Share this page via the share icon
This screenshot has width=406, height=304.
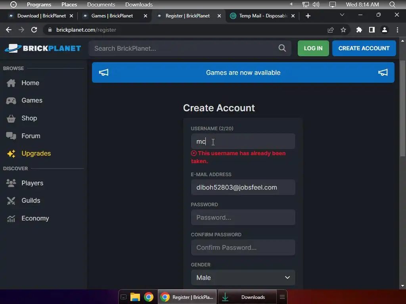coord(331,30)
